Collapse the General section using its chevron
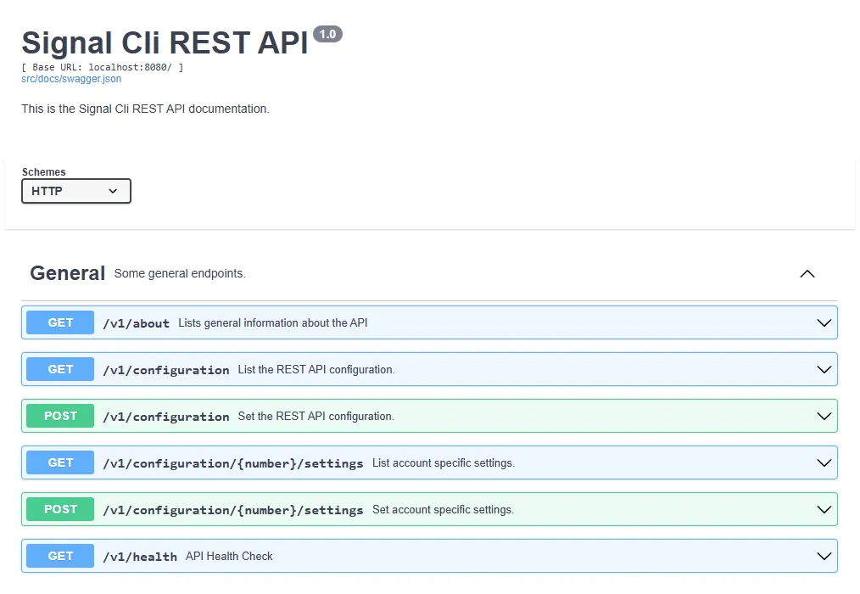 coord(807,273)
